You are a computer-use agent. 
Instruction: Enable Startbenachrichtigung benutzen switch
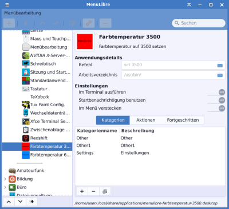216,101
